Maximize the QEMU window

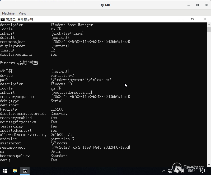click(x=198, y=5)
